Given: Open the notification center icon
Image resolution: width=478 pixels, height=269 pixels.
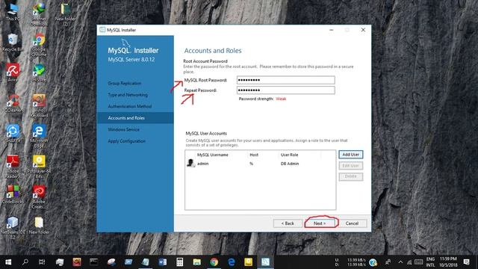Looking at the screenshot, I should pyautogui.click(x=466, y=262).
